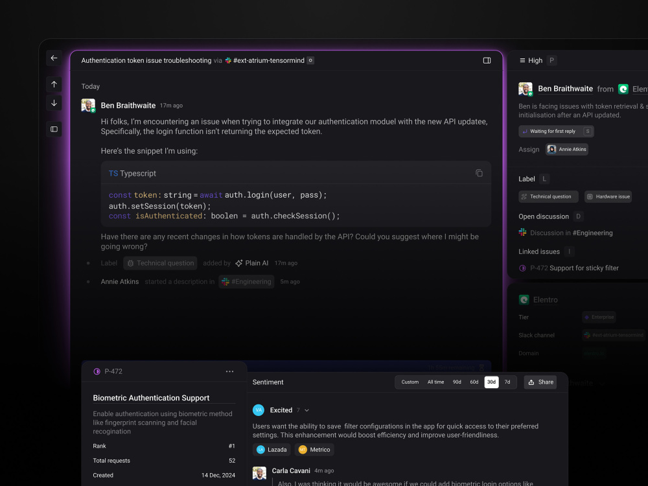Click the Slack icon beside Discussion in #Engineering
The height and width of the screenshot is (486, 648).
(x=522, y=233)
